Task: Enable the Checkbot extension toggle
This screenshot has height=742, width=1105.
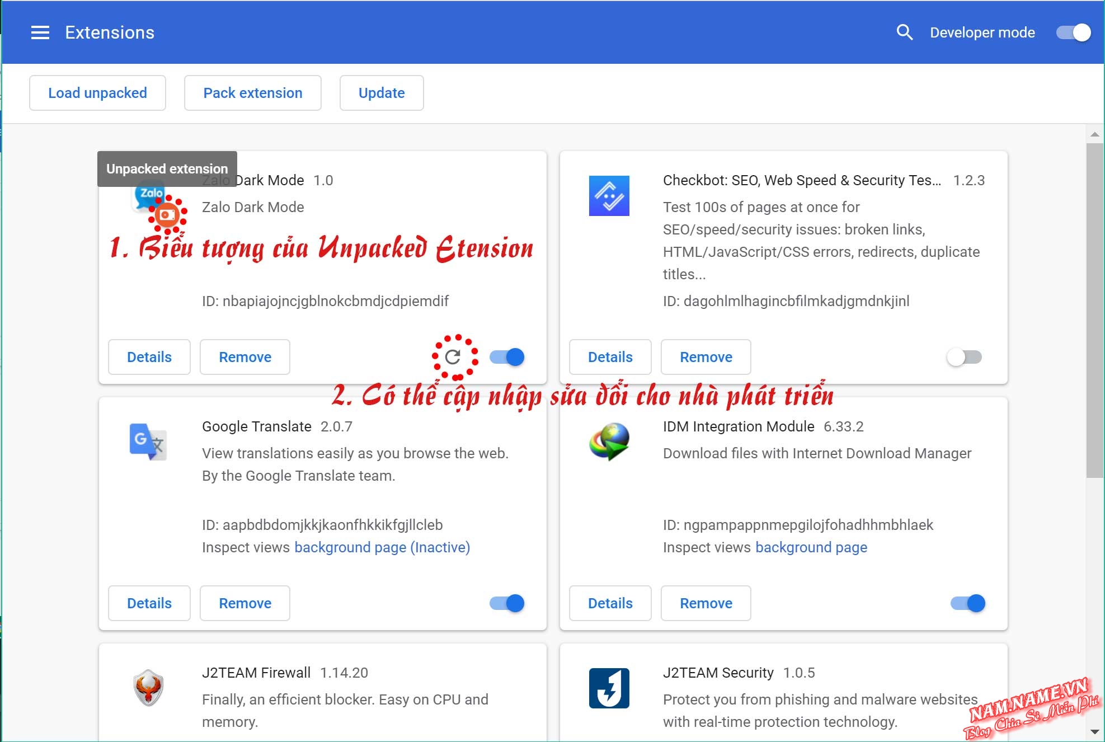Action: tap(964, 357)
